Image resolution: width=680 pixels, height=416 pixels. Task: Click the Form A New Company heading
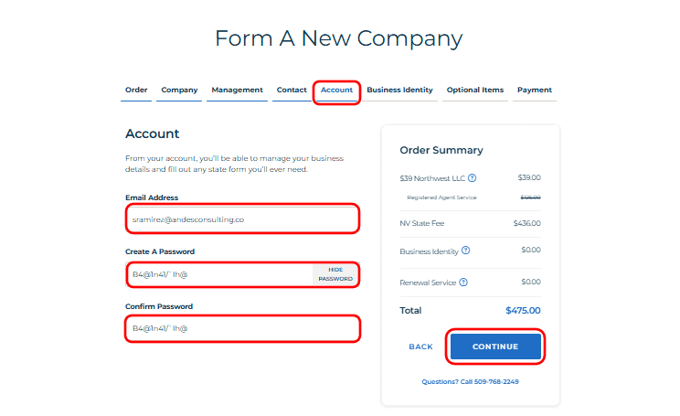[338, 38]
